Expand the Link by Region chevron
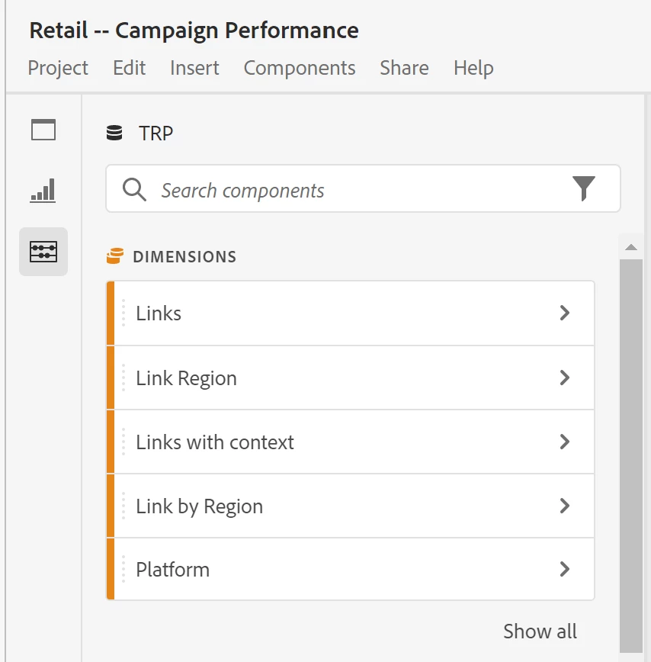This screenshot has width=651, height=662. [x=565, y=506]
